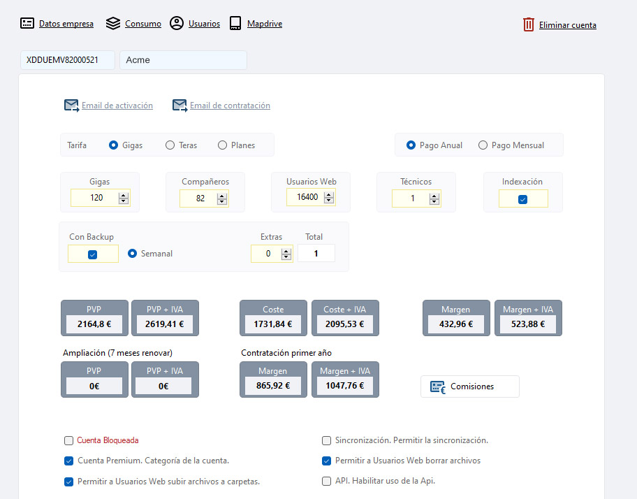The image size is (637, 499).
Task: Open Datos empresa tab
Action: 66,24
